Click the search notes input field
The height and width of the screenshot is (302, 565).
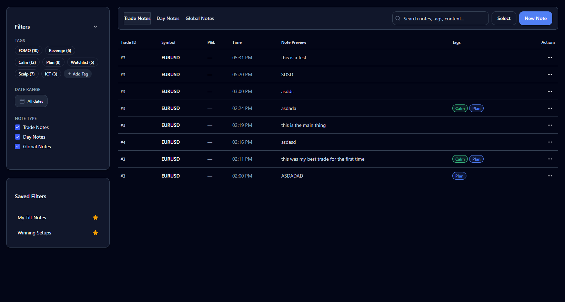click(x=440, y=18)
